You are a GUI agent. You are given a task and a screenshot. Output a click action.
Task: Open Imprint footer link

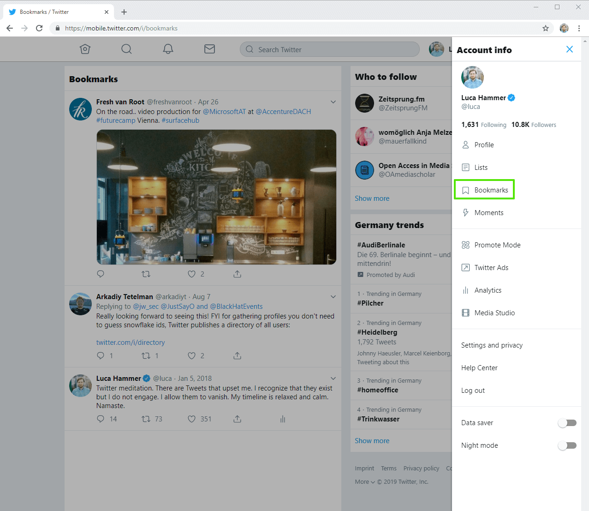[364, 469]
